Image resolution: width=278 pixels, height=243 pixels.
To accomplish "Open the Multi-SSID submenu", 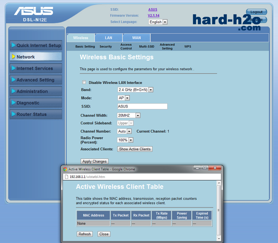I will pos(147,46).
